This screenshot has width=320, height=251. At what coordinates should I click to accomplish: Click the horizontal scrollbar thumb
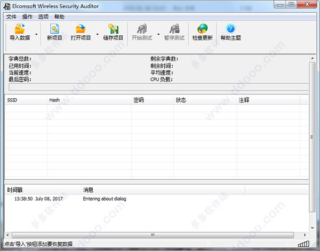click(153, 235)
